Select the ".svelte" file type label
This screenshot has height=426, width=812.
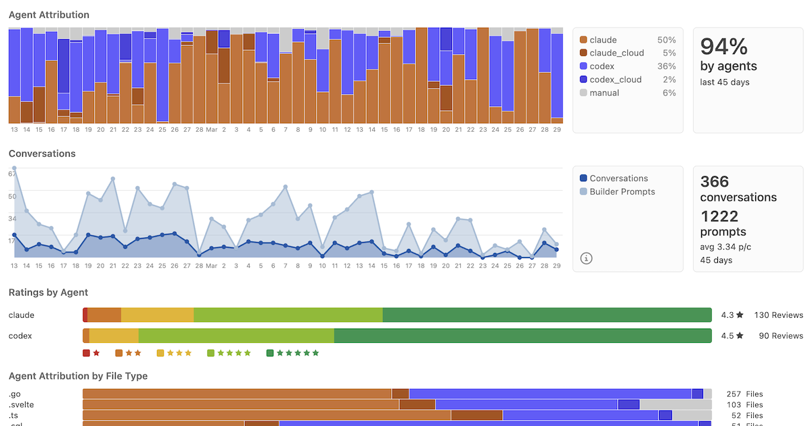(x=21, y=404)
